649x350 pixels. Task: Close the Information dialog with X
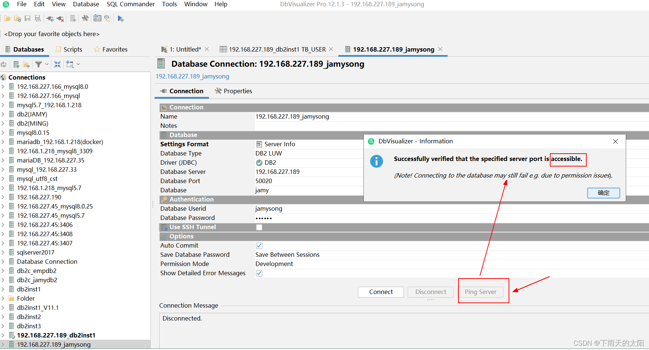point(615,141)
